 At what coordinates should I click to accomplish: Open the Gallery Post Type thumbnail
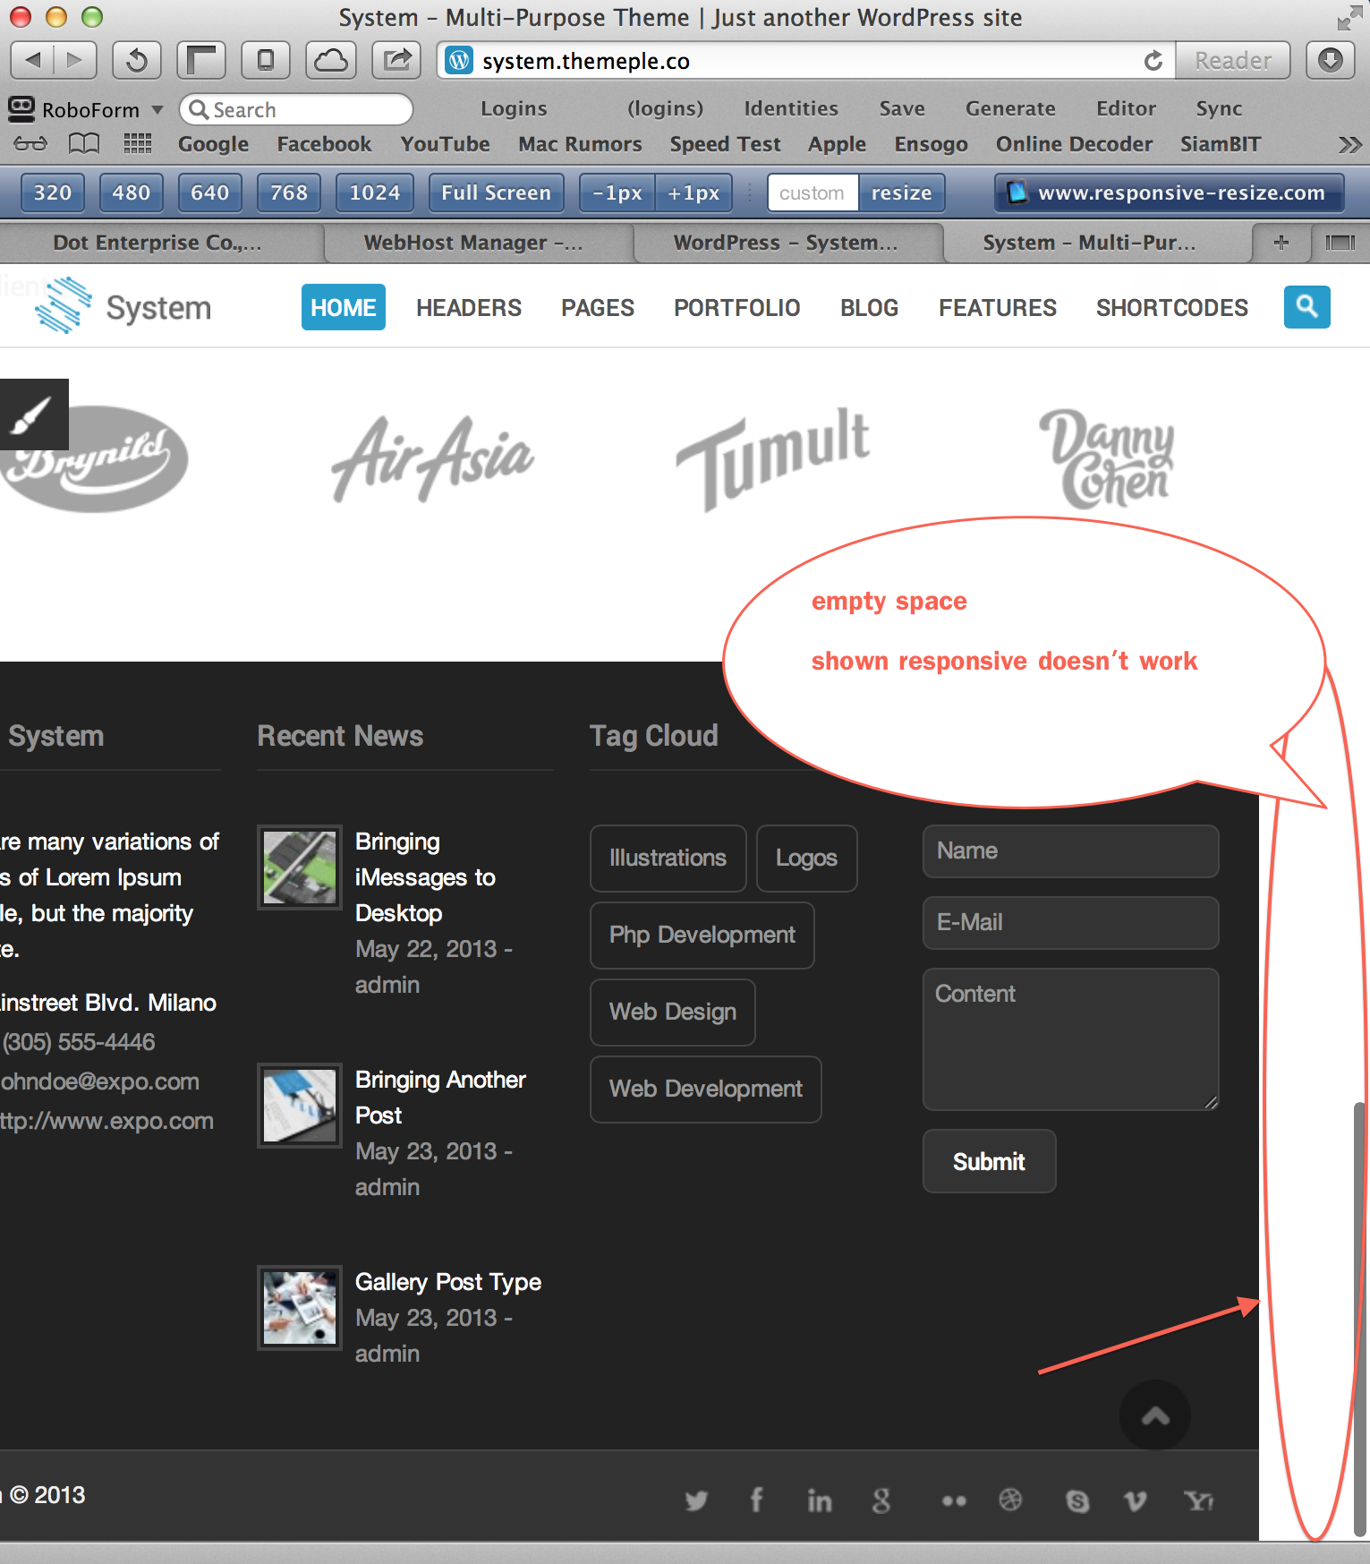point(300,1308)
